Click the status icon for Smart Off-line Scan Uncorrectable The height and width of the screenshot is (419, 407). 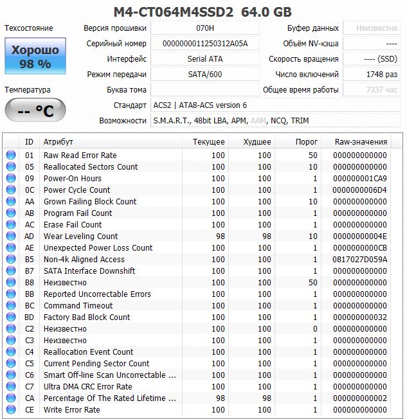coord(11,375)
